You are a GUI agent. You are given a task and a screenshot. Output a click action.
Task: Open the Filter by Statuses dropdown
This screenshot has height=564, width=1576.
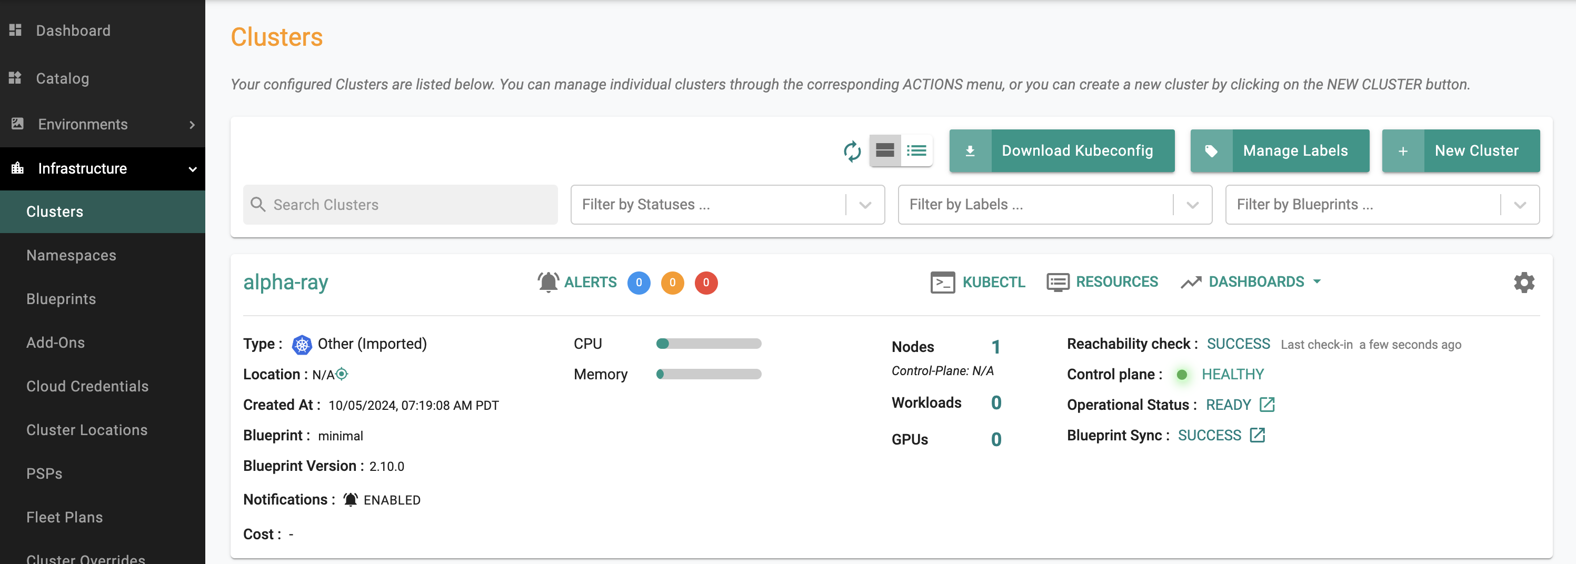(x=727, y=204)
